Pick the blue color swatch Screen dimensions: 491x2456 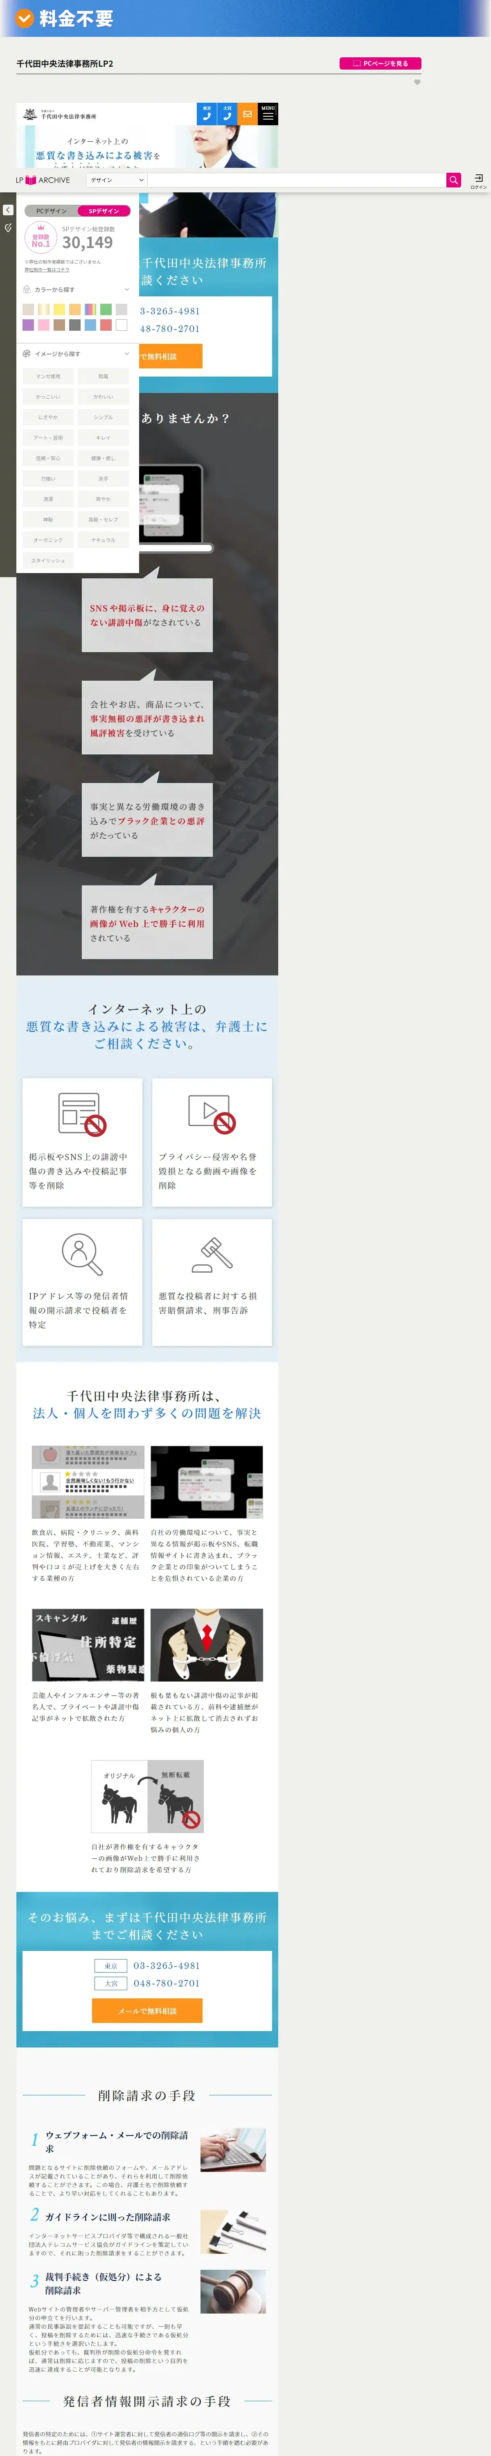(x=90, y=325)
